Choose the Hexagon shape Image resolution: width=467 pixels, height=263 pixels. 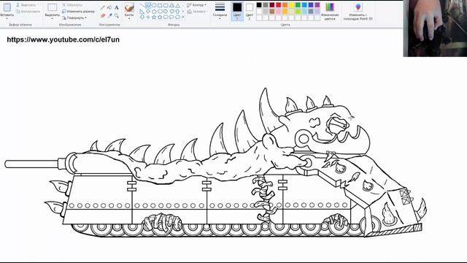(160, 12)
